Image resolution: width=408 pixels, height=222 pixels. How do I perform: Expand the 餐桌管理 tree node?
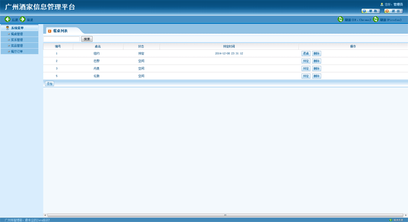click(9, 34)
